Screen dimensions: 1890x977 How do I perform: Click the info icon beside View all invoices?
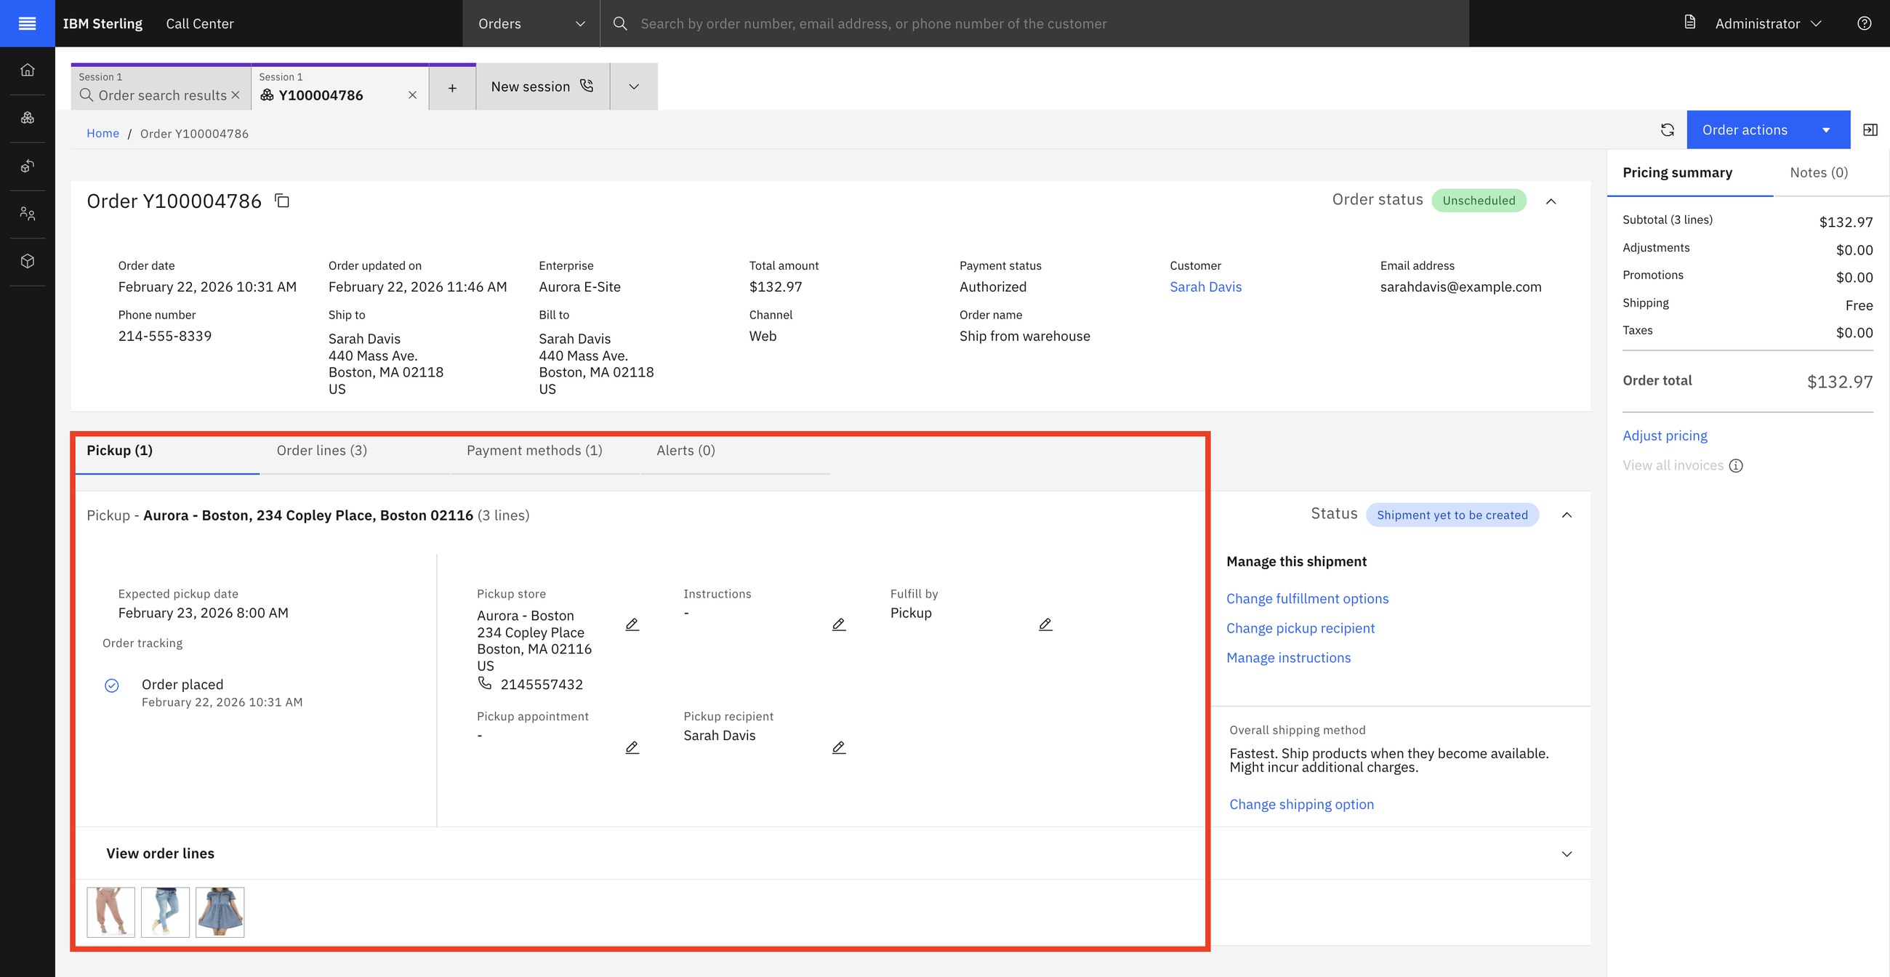click(x=1735, y=466)
